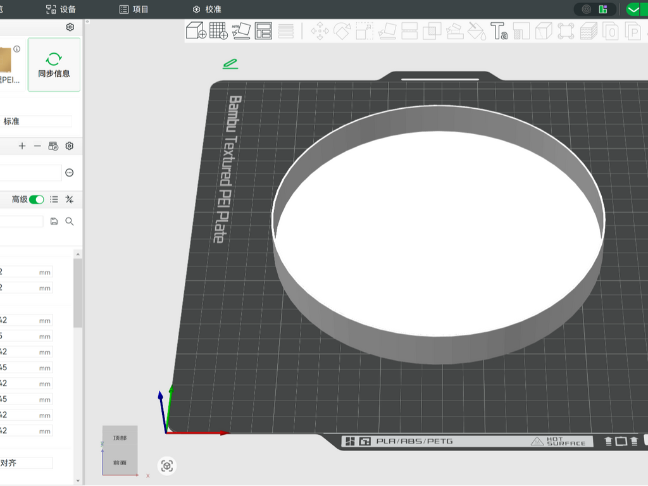The height and width of the screenshot is (486, 648).
Task: Click the cracked cube toolbar icon
Action: click(544, 31)
